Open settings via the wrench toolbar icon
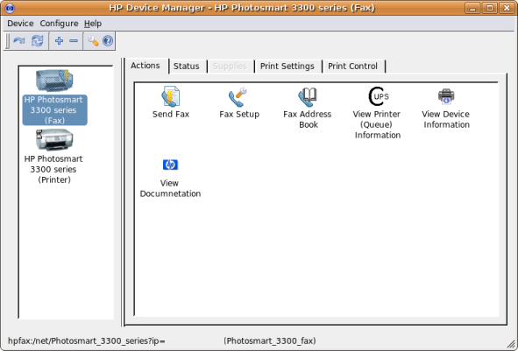 [x=93, y=41]
